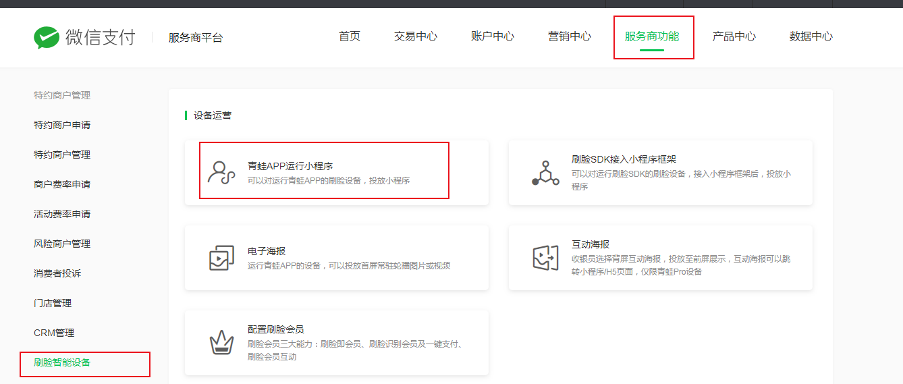Image resolution: width=903 pixels, height=384 pixels.
Task: Click the 青蛙APP运行小程序 person icon
Action: point(221,173)
